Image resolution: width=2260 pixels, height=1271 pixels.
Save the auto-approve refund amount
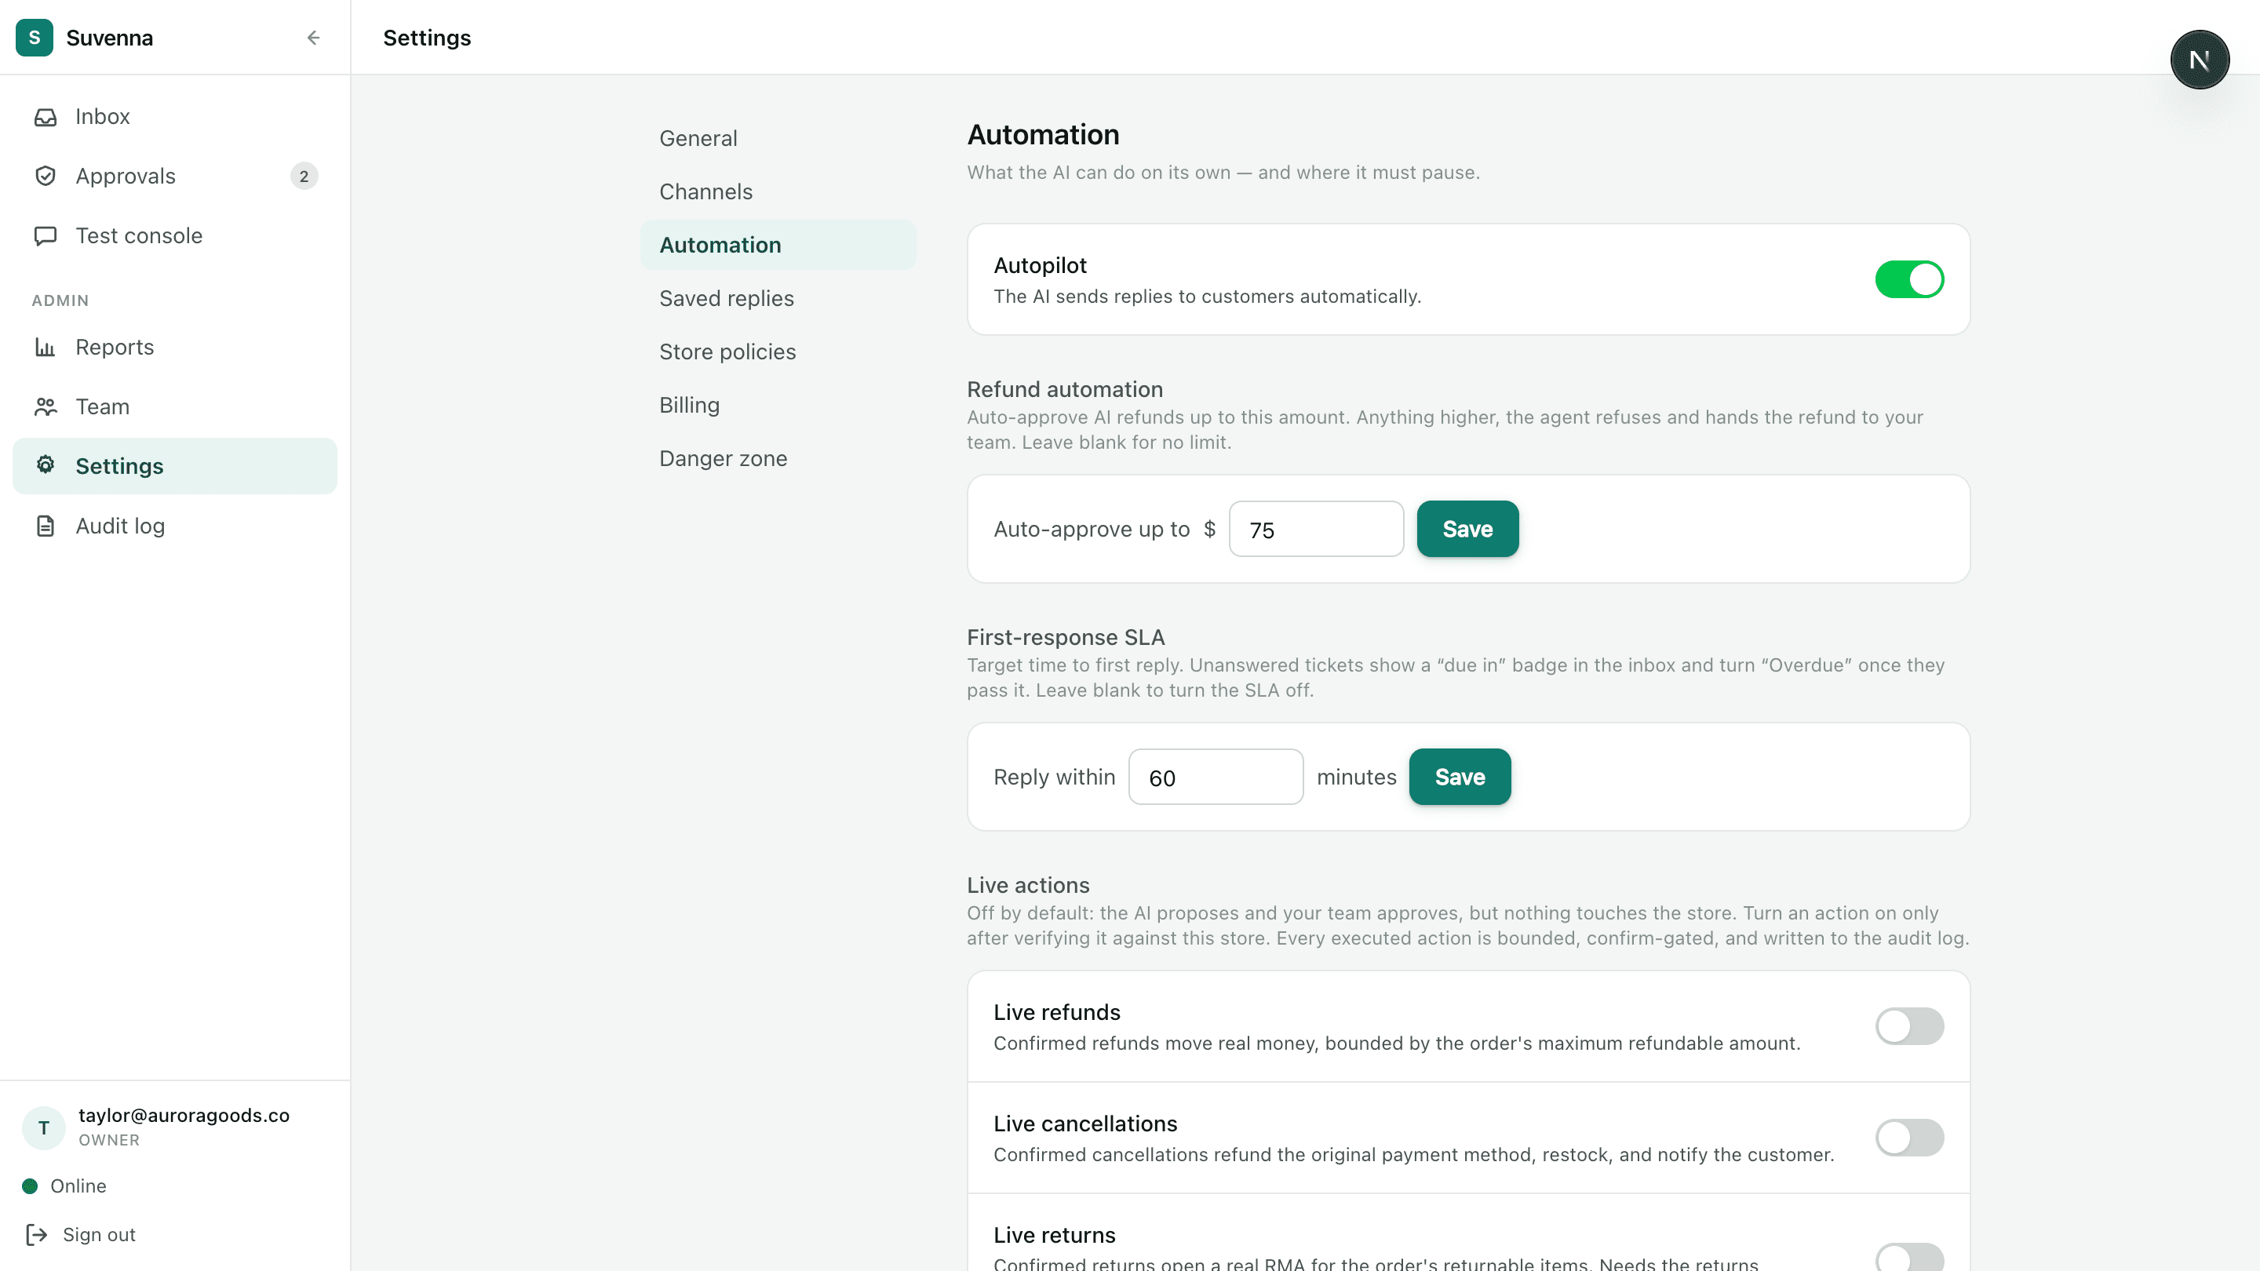pos(1467,529)
